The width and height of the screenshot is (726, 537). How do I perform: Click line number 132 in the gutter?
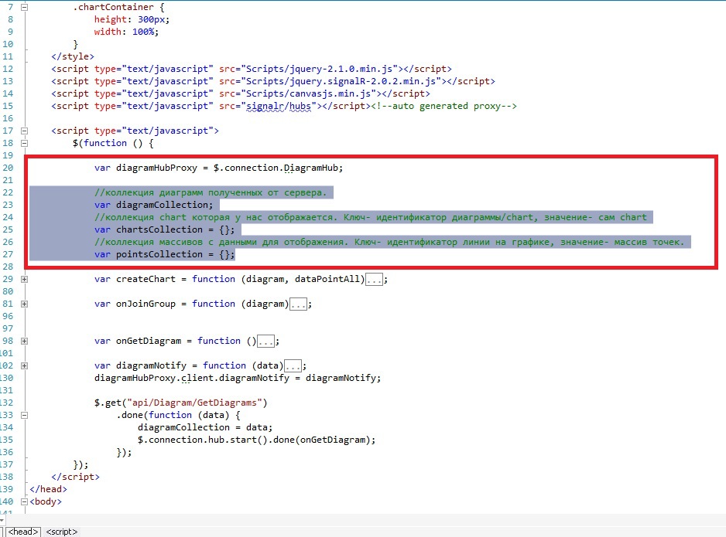pos(7,403)
